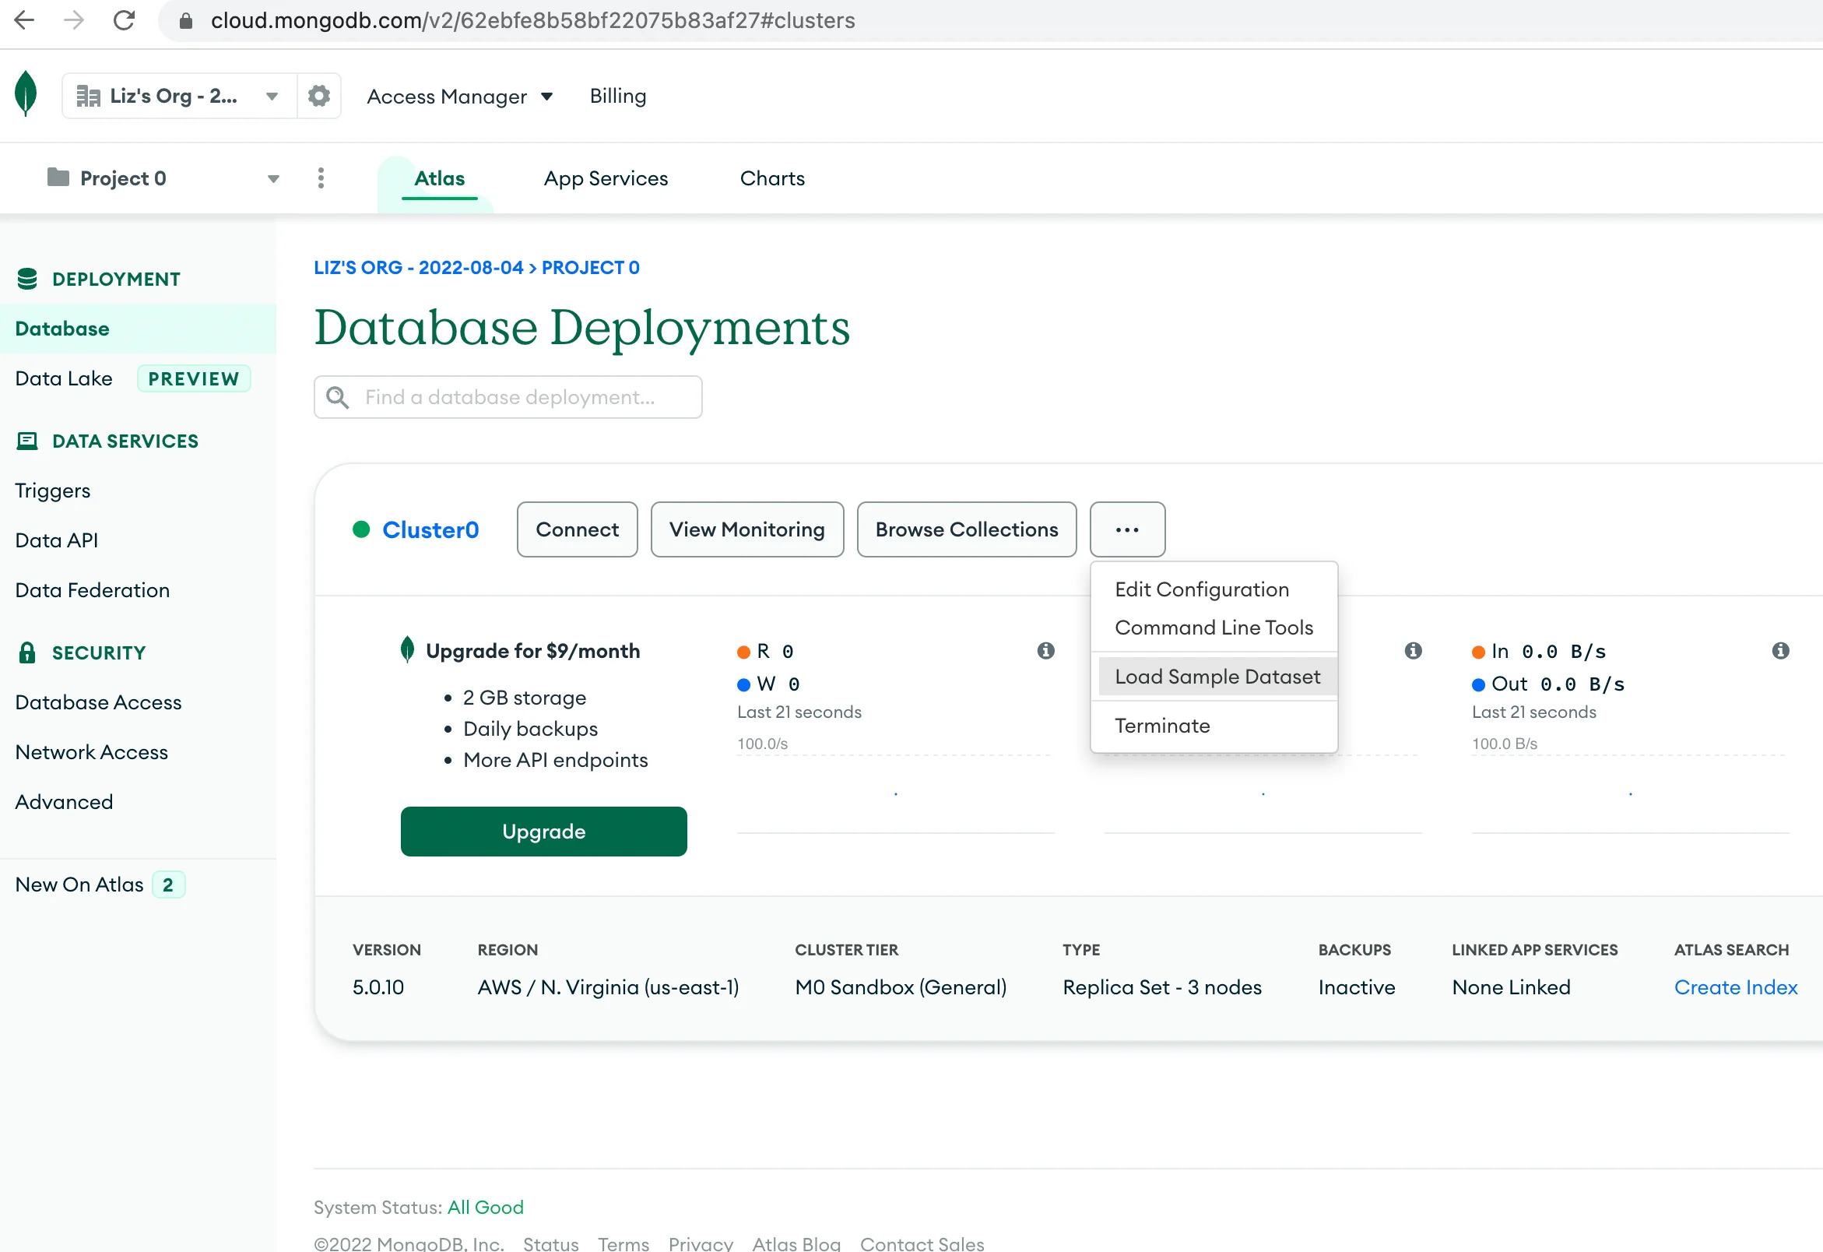1823x1252 pixels.
Task: Click the Create Index link
Action: pyautogui.click(x=1735, y=986)
